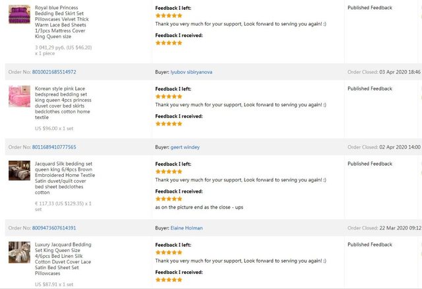Click Published Feedback status for 03 Apr order

pos(370,88)
